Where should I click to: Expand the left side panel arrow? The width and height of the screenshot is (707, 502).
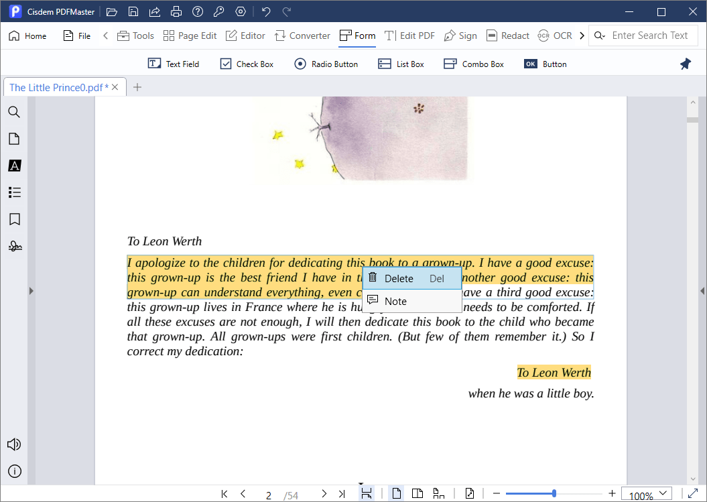[x=31, y=291]
